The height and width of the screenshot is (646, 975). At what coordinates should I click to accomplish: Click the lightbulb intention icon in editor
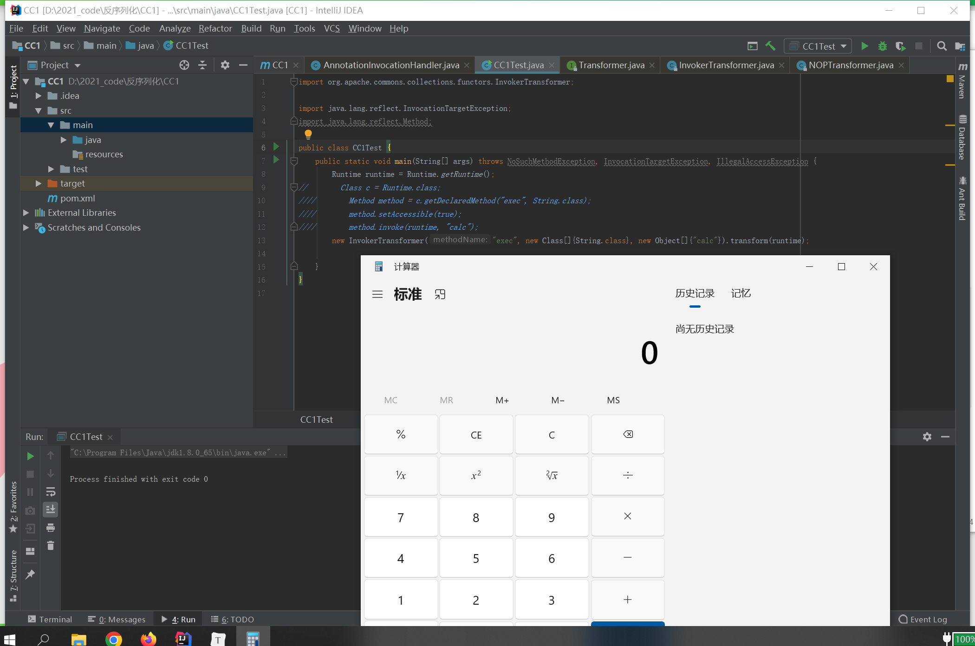click(x=308, y=134)
